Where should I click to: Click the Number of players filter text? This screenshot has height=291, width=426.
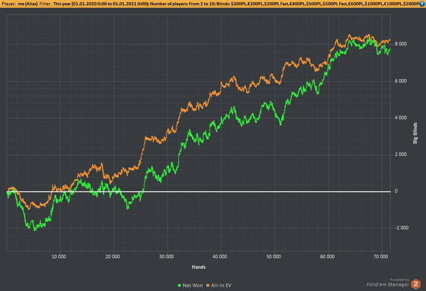(x=182, y=4)
